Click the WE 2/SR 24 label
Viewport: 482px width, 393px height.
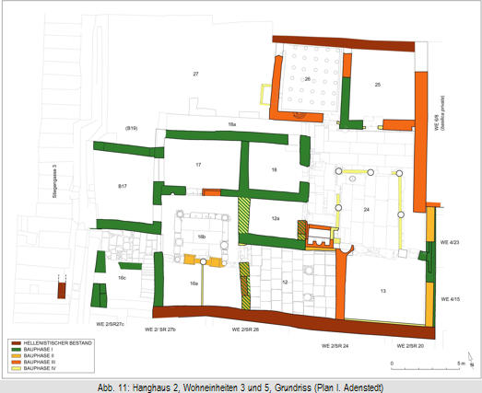pyautogui.click(x=335, y=346)
